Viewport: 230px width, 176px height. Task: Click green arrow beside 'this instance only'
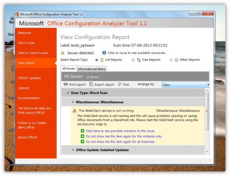coord(83,136)
